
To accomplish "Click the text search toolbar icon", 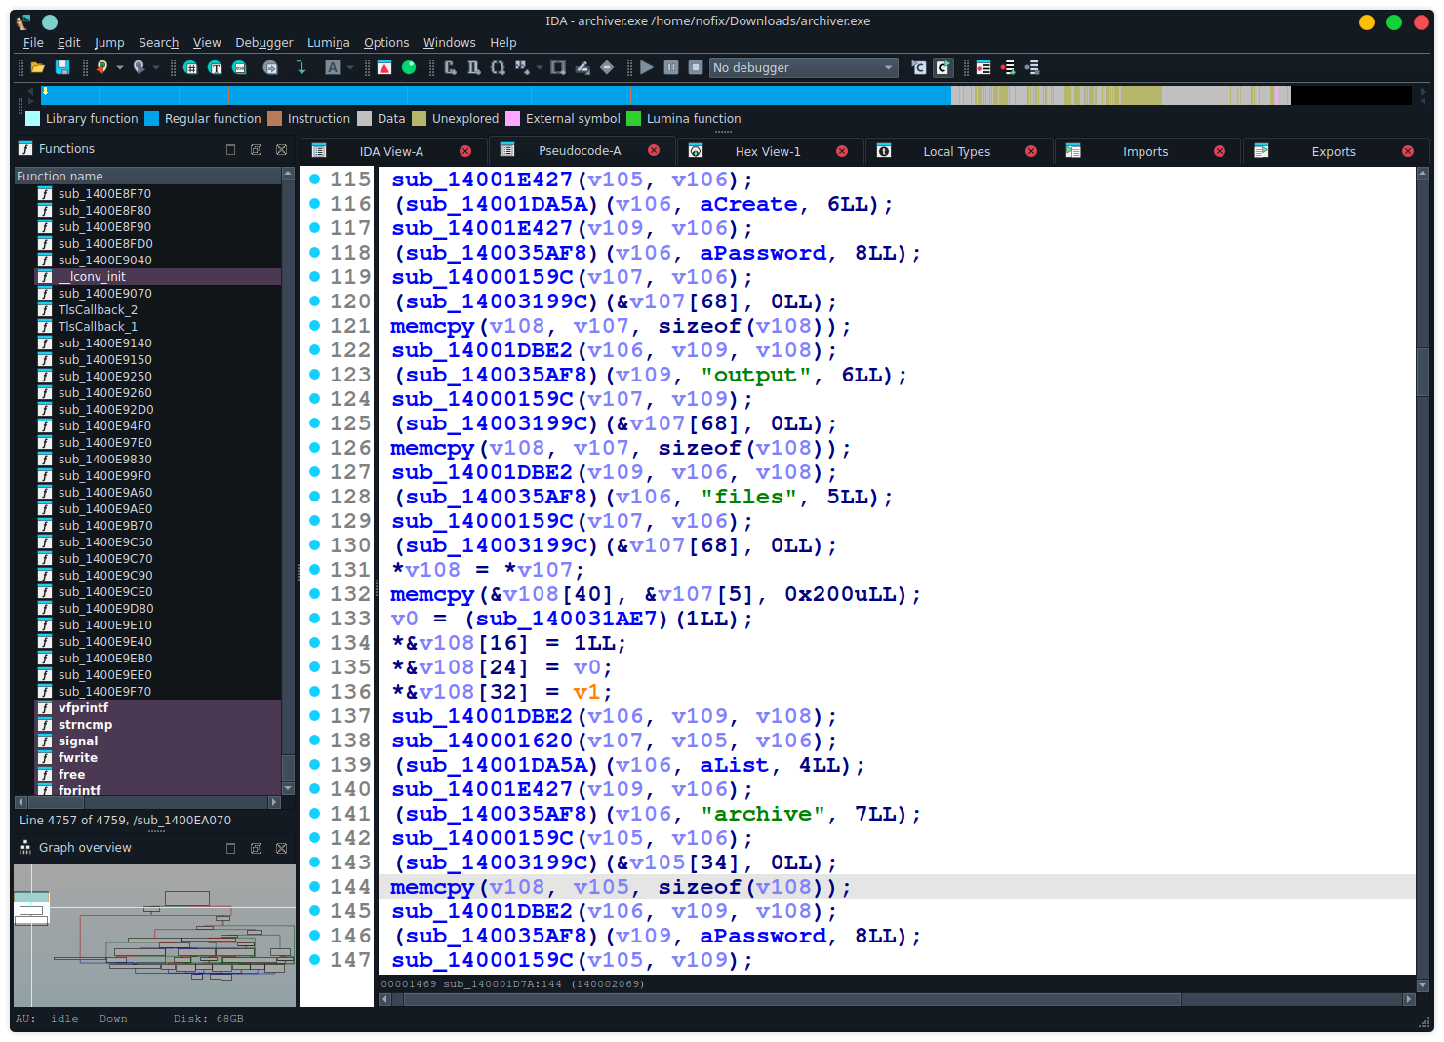I will click(215, 67).
